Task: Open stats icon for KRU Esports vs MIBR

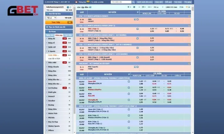Action: pyautogui.click(x=135, y=67)
